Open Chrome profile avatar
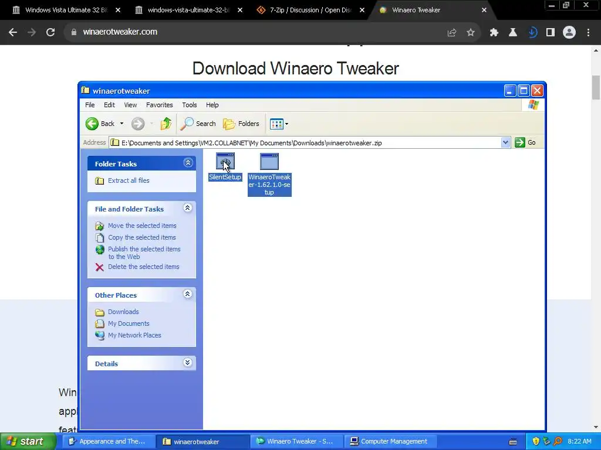 569,32
